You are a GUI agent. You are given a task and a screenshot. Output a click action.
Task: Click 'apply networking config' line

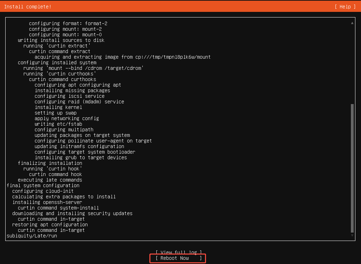[x=67, y=118]
